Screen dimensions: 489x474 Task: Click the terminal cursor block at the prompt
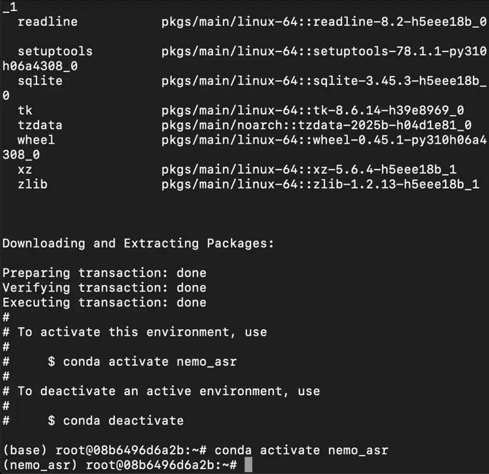pyautogui.click(x=248, y=465)
